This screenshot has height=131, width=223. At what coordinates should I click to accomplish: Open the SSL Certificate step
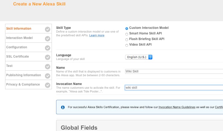tap(28, 57)
